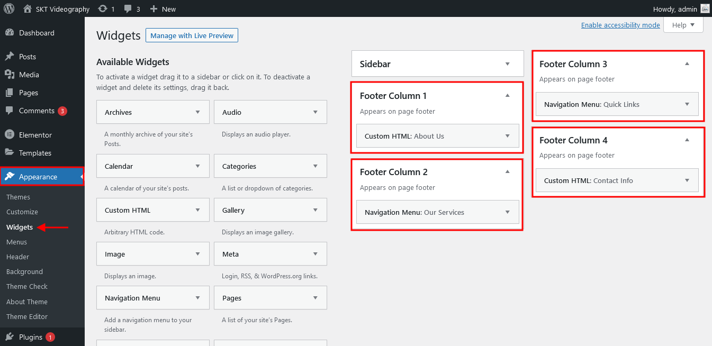Image resolution: width=712 pixels, height=346 pixels.
Task: Expand the Sidebar widget area
Action: tap(508, 64)
